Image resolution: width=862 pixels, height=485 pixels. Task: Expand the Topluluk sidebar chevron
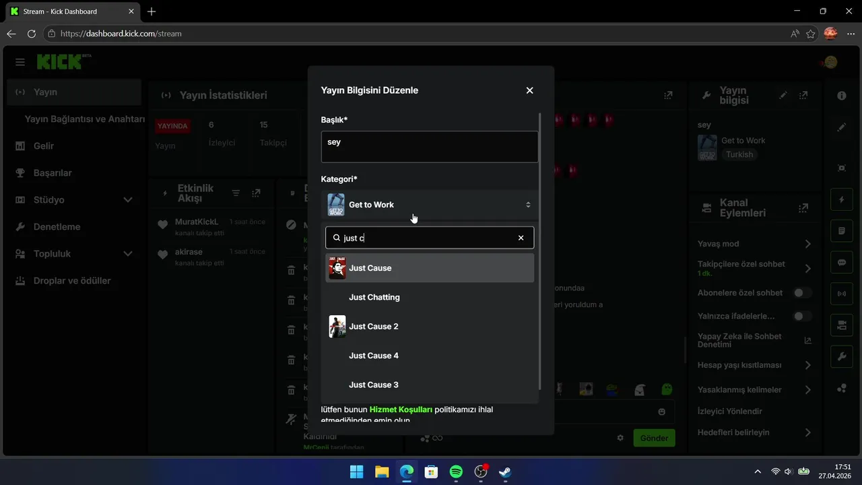[128, 254]
